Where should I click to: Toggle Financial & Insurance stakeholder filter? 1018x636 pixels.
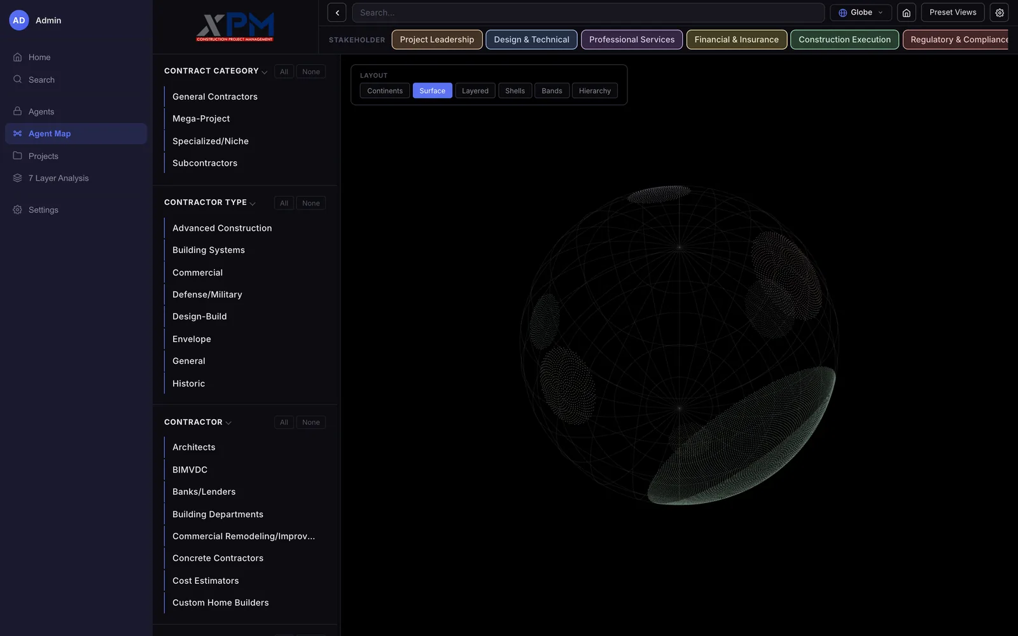pos(736,39)
